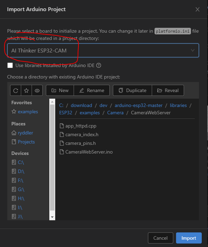Navigate to dev breadcrumb folder
The width and height of the screenshot is (208, 247).
point(103,105)
